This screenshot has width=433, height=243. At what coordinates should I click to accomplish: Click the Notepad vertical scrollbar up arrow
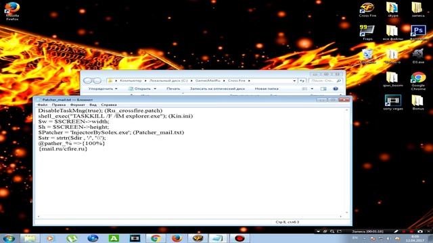[347, 110]
